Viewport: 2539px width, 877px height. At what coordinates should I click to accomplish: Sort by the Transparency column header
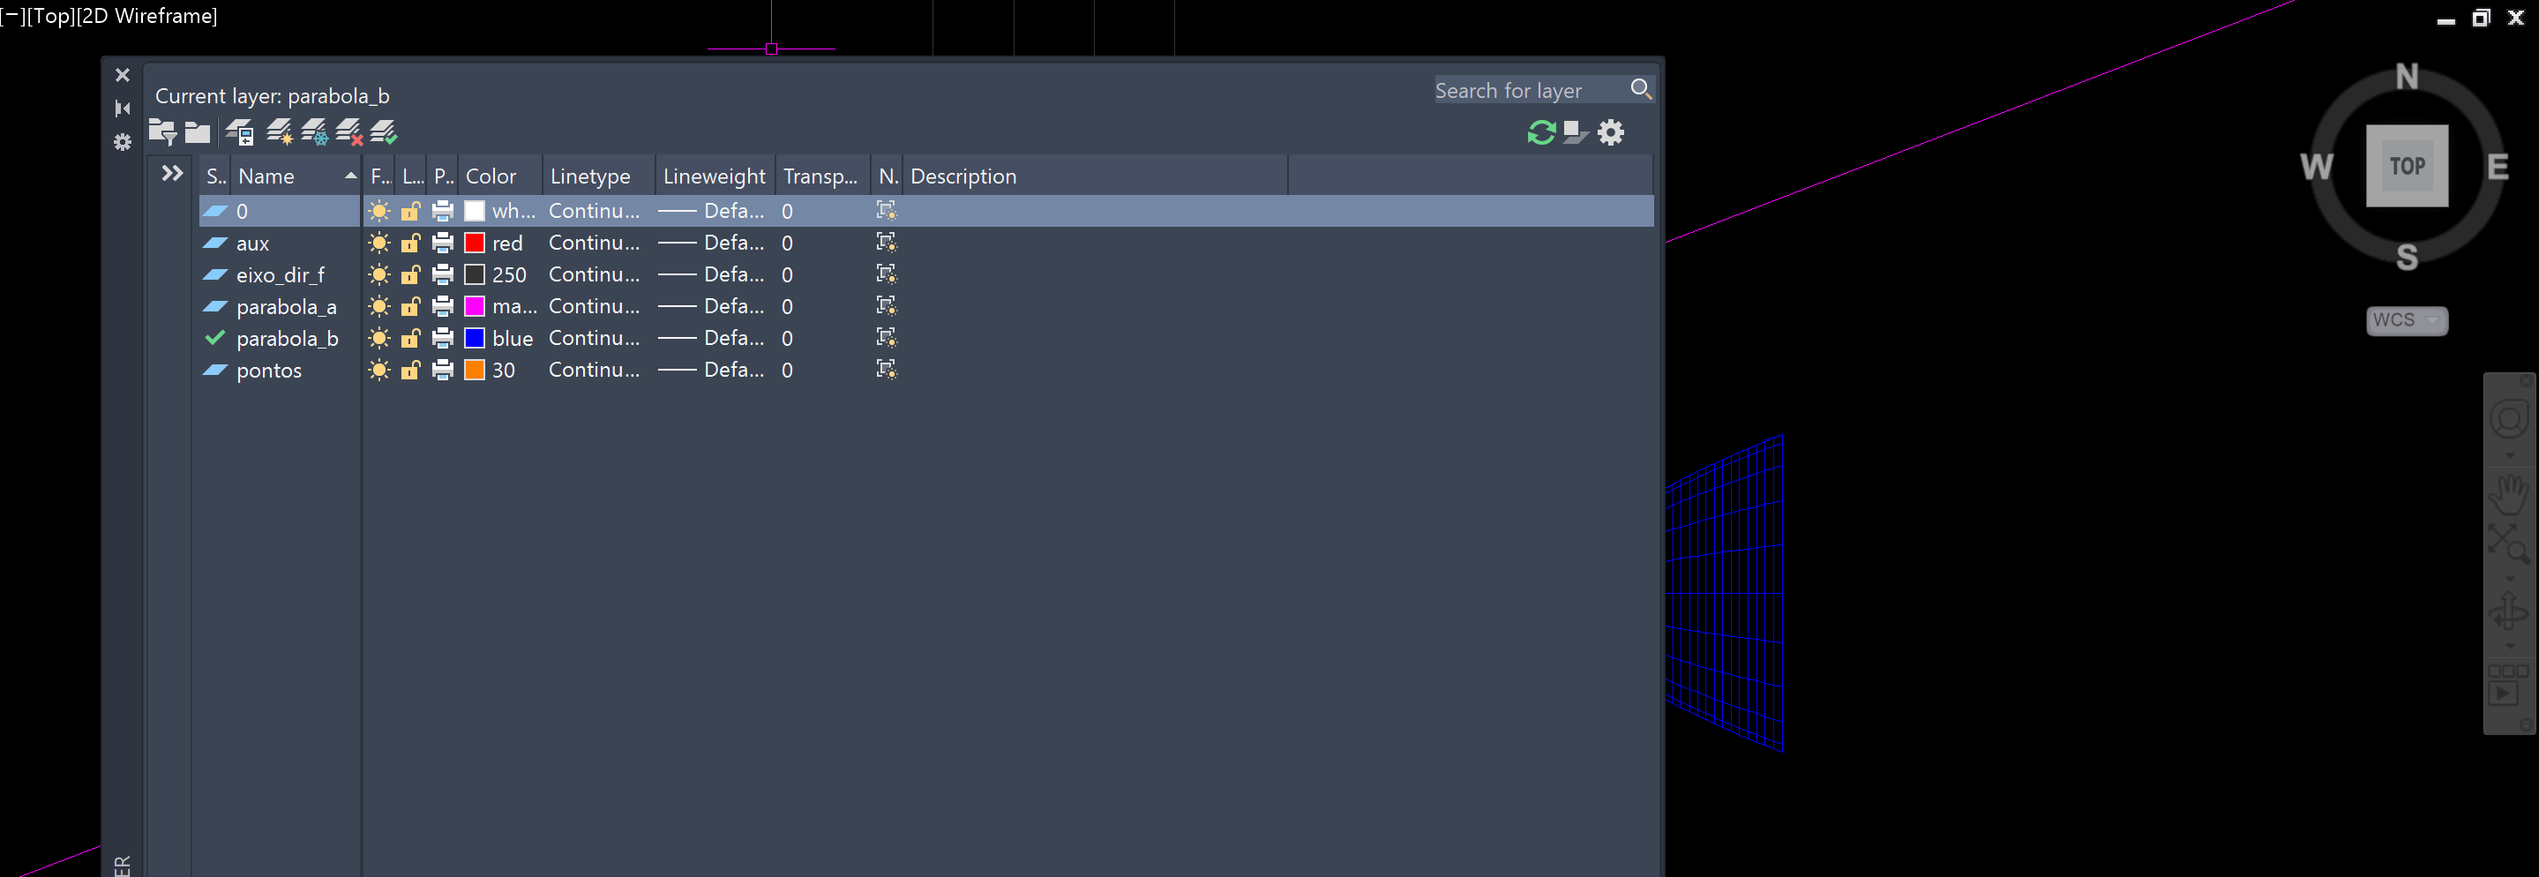823,176
